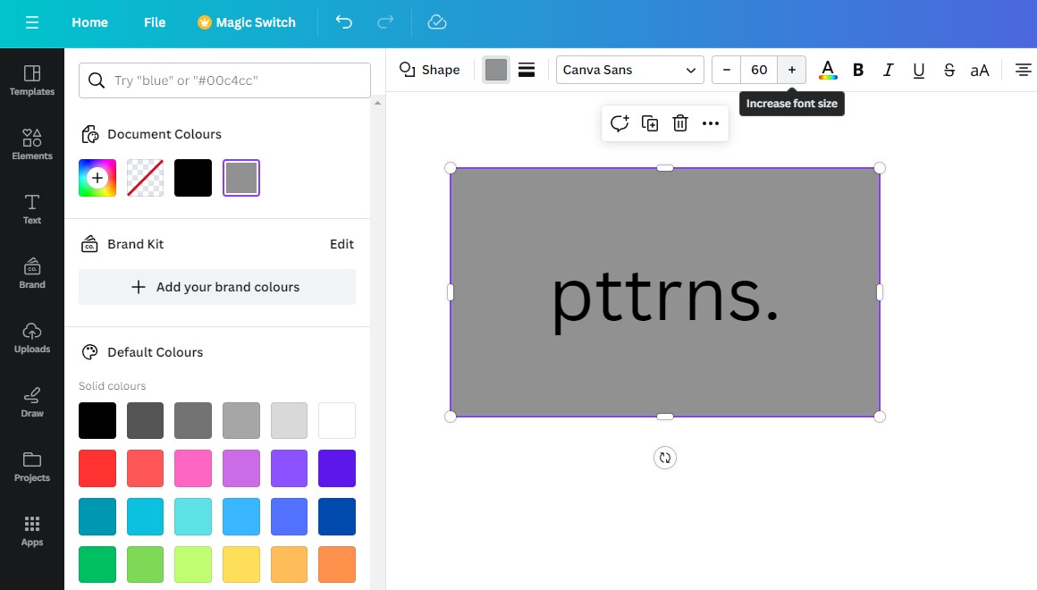This screenshot has height=590, width=1037.
Task: Open the more options ellipsis menu
Action: coord(711,123)
